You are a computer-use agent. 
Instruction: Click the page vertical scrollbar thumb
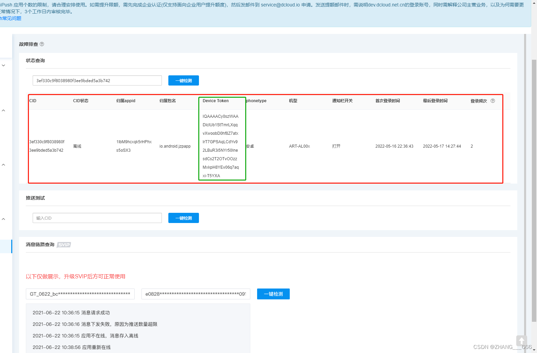(x=534, y=190)
